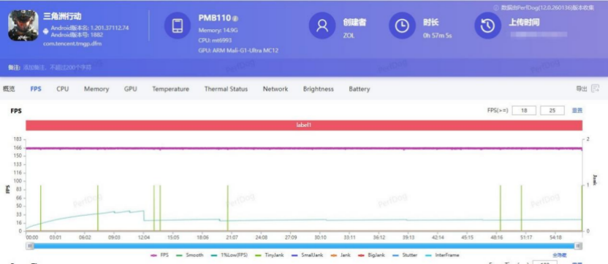Click the Memory: 14.9G text
Image resolution: width=608 pixels, height=264 pixels.
pyautogui.click(x=218, y=30)
